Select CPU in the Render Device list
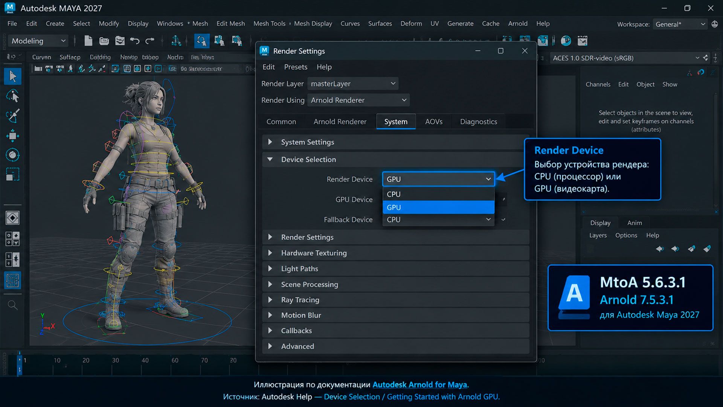 [438, 194]
